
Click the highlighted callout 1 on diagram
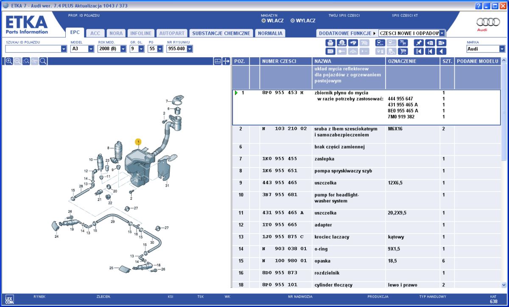point(138,142)
